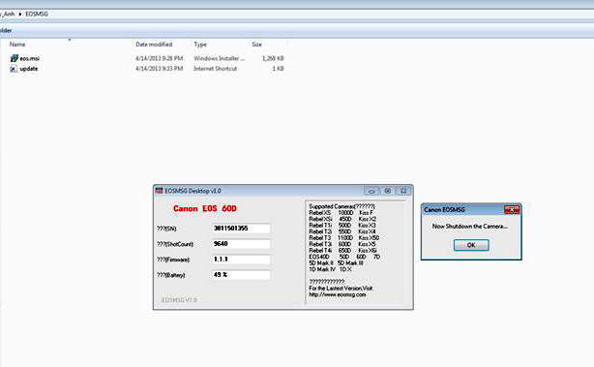Click the Canon EOS 60D red heading
The height and width of the screenshot is (367, 594).
click(x=204, y=208)
